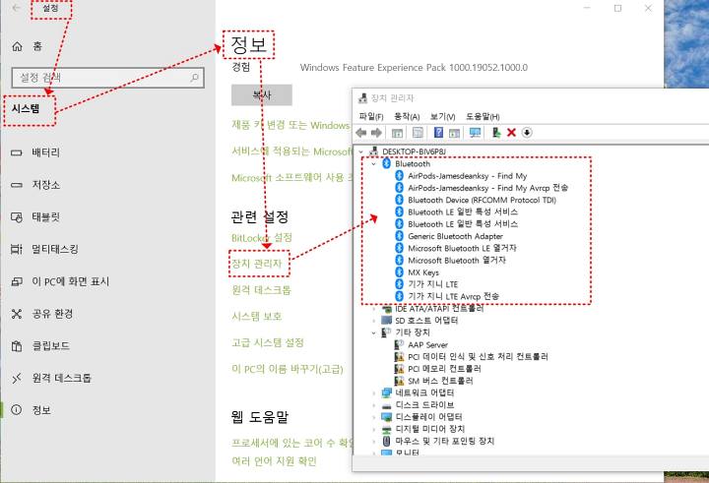Screen dimensions: 709x483
Task: Click the 이 PC의 이름 바꾸기(고급) link
Action: 288,369
